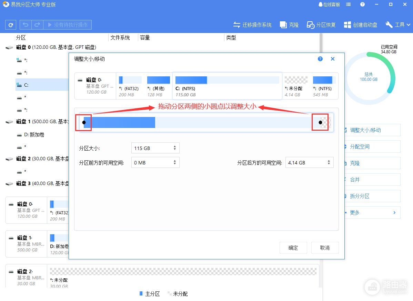Open the blue help icon in dialog
413x301 pixels.
[x=320, y=59]
